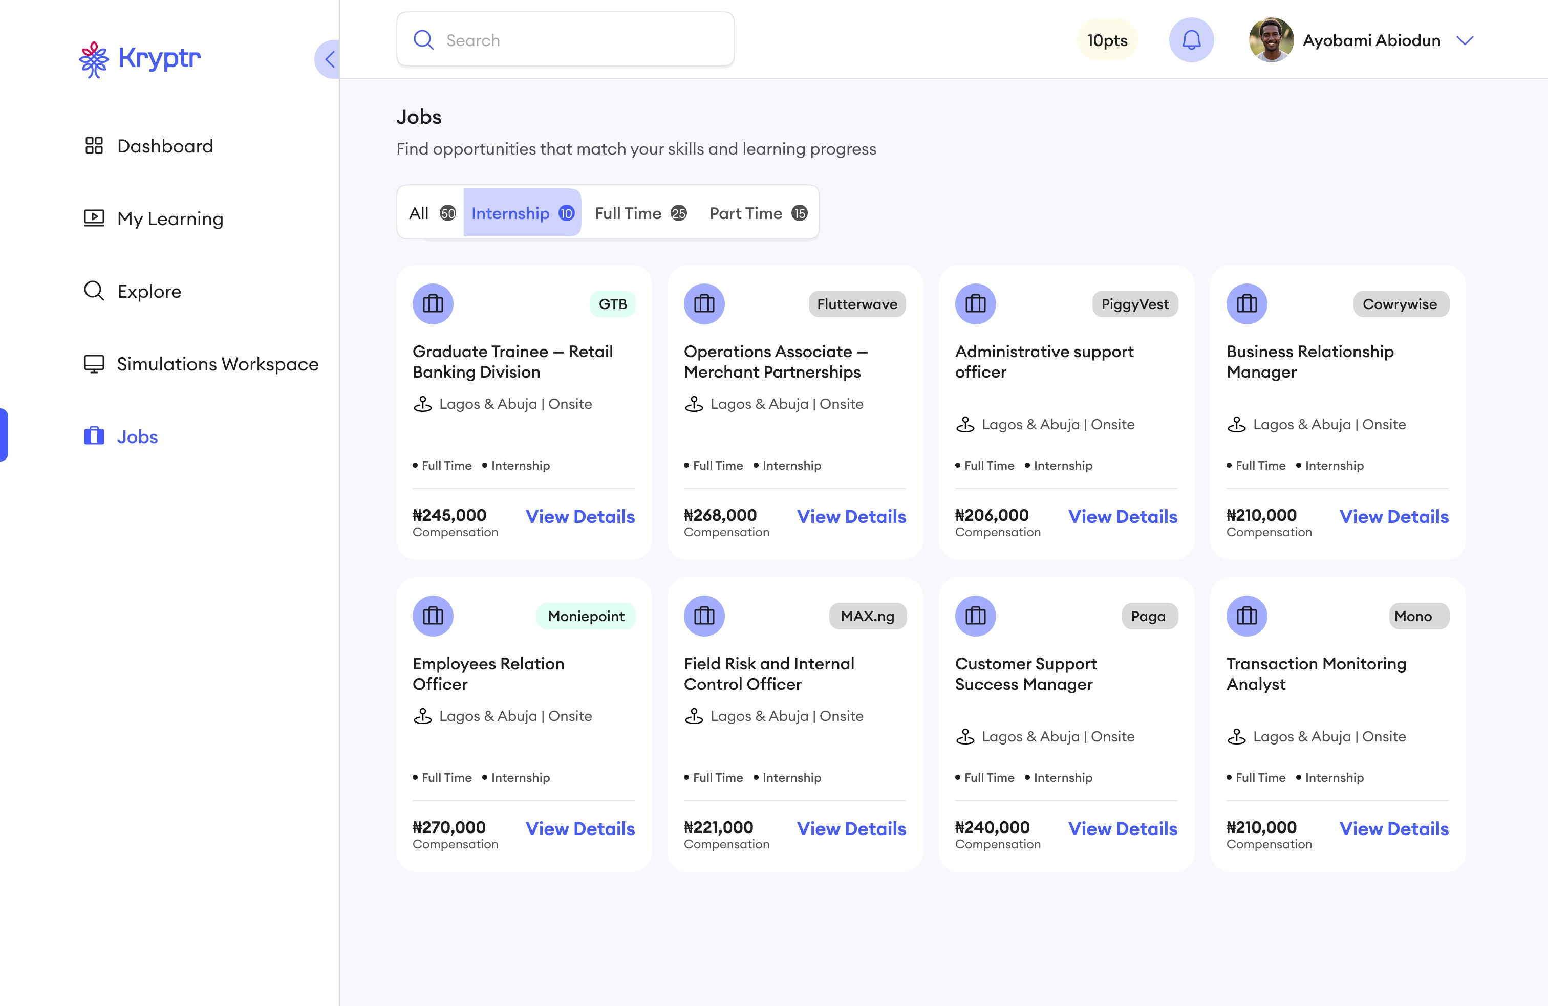Viewport: 1548px width, 1006px height.
Task: Open Dashboard in the sidebar
Action: click(149, 146)
